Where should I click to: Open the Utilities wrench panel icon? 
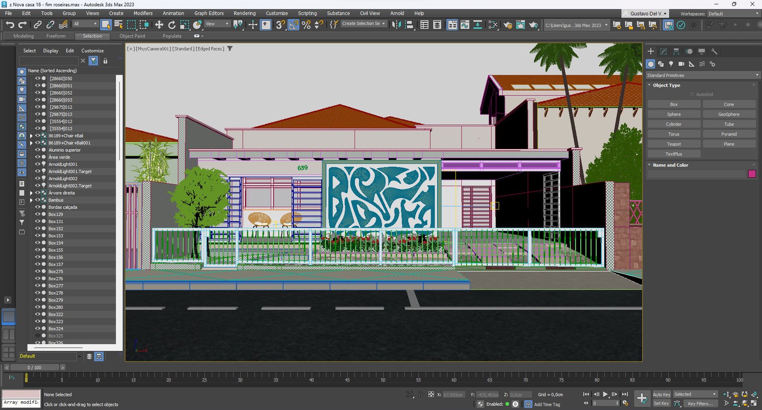(x=714, y=51)
